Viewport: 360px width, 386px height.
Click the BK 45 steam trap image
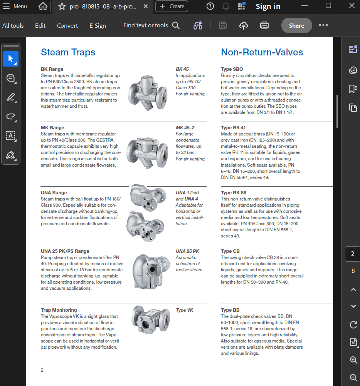(148, 93)
